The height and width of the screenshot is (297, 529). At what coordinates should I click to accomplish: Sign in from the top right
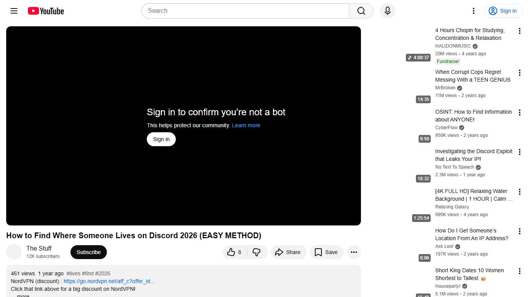tap(503, 11)
